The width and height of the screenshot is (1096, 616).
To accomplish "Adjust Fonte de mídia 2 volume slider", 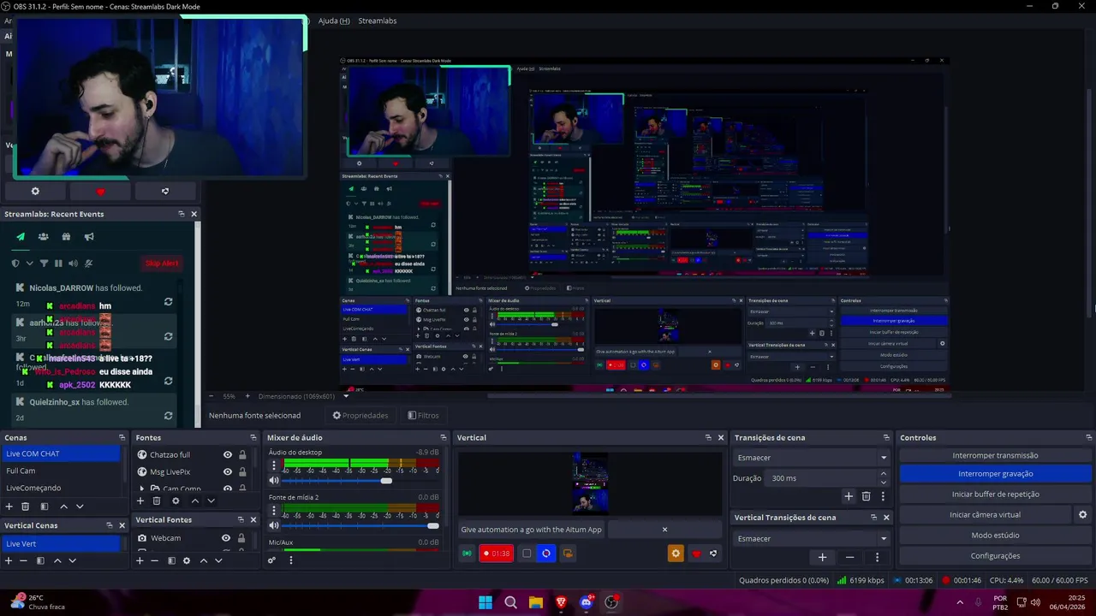I will point(360,525).
